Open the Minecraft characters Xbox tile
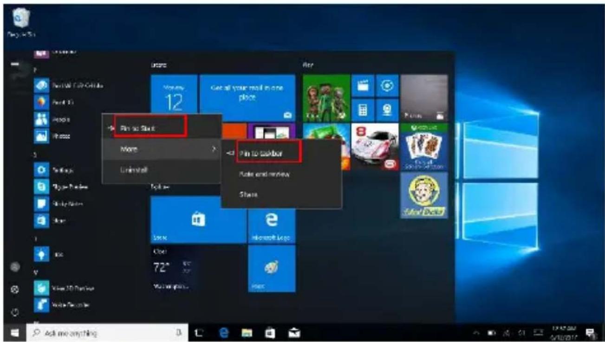Viewport: 605px width, 342px height. pos(326,98)
